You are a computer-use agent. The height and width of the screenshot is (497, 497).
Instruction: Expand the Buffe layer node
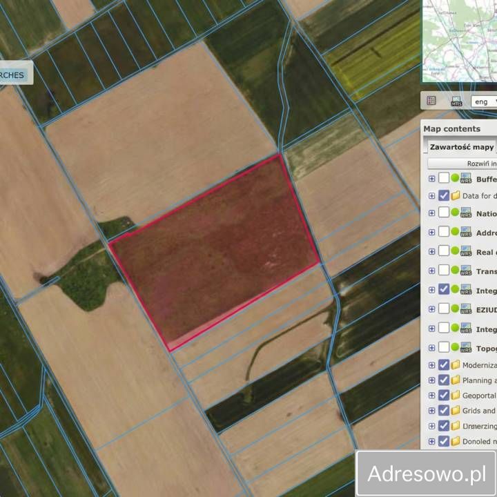point(431,179)
